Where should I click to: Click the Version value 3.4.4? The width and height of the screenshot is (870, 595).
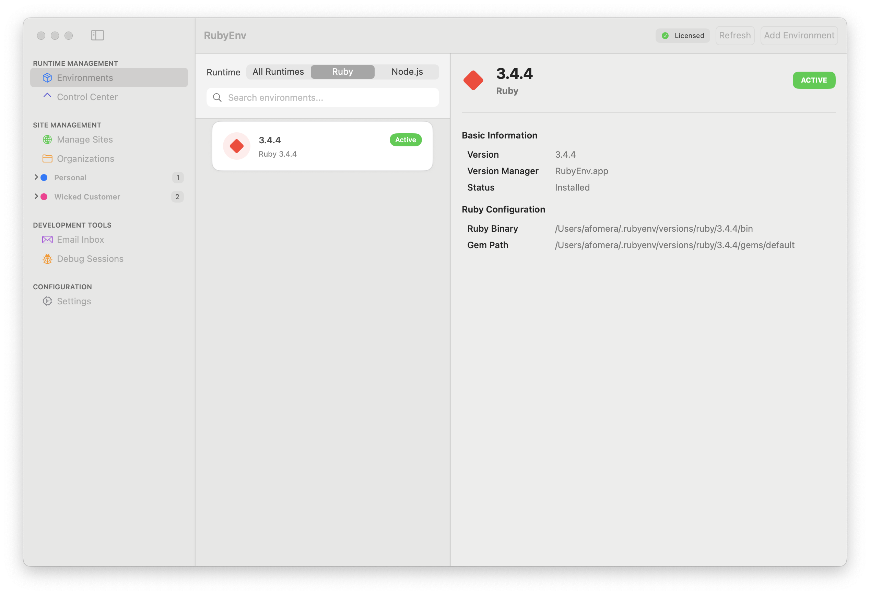tap(565, 155)
